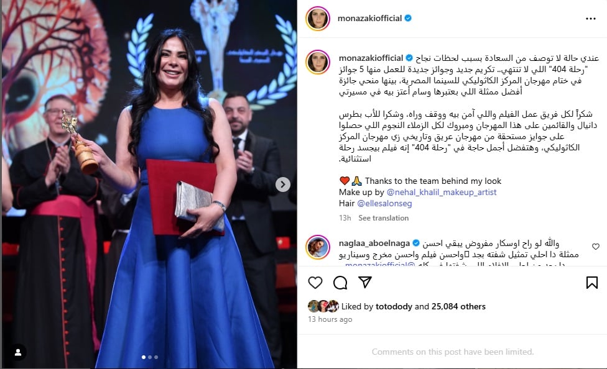Click naglaa_aboelnaga's comment avatar
This screenshot has height=369, width=607.
[x=317, y=247]
